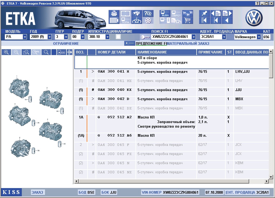Image resolution: width=275 pixels, height=198 pixels.
Task: Zoom out of the illustration
Action: 16,52
